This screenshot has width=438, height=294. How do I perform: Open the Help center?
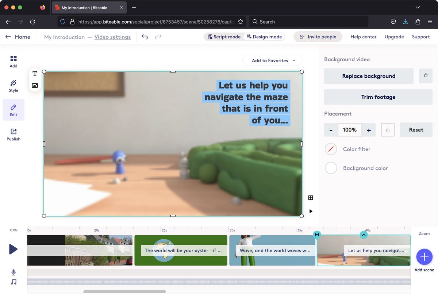363,36
